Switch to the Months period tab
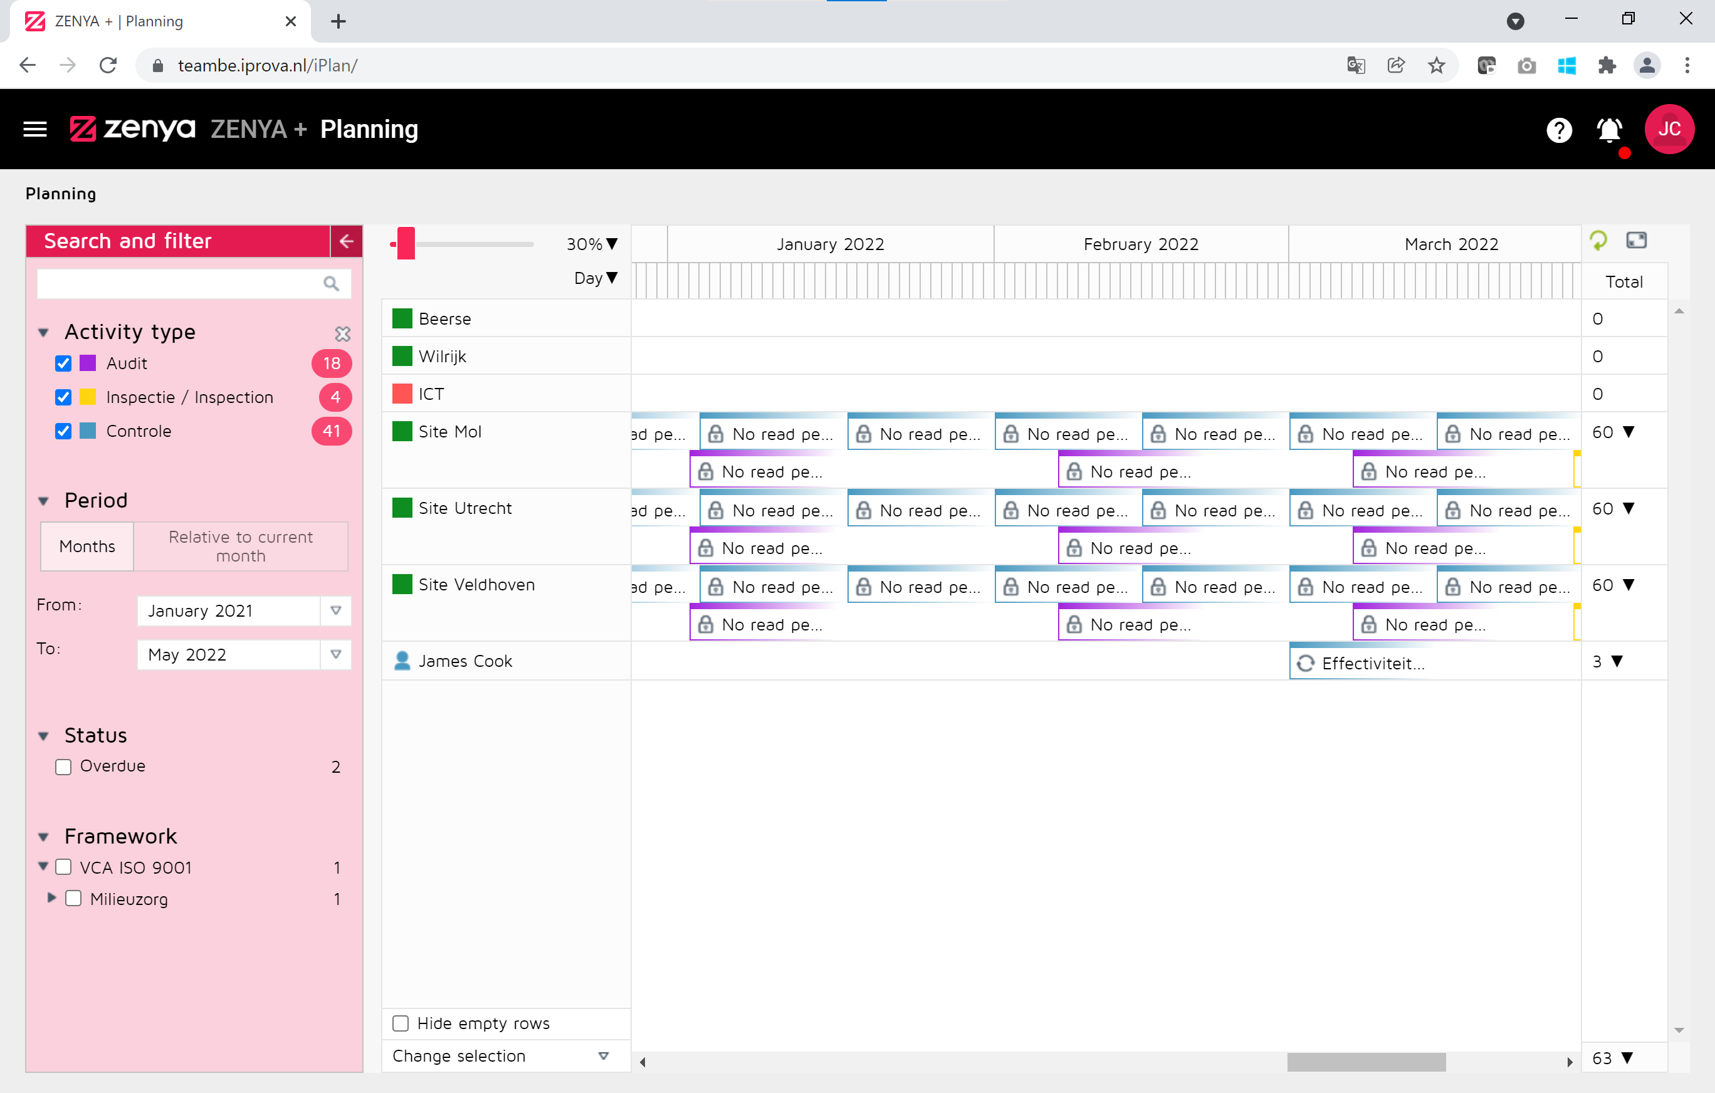 tap(86, 546)
